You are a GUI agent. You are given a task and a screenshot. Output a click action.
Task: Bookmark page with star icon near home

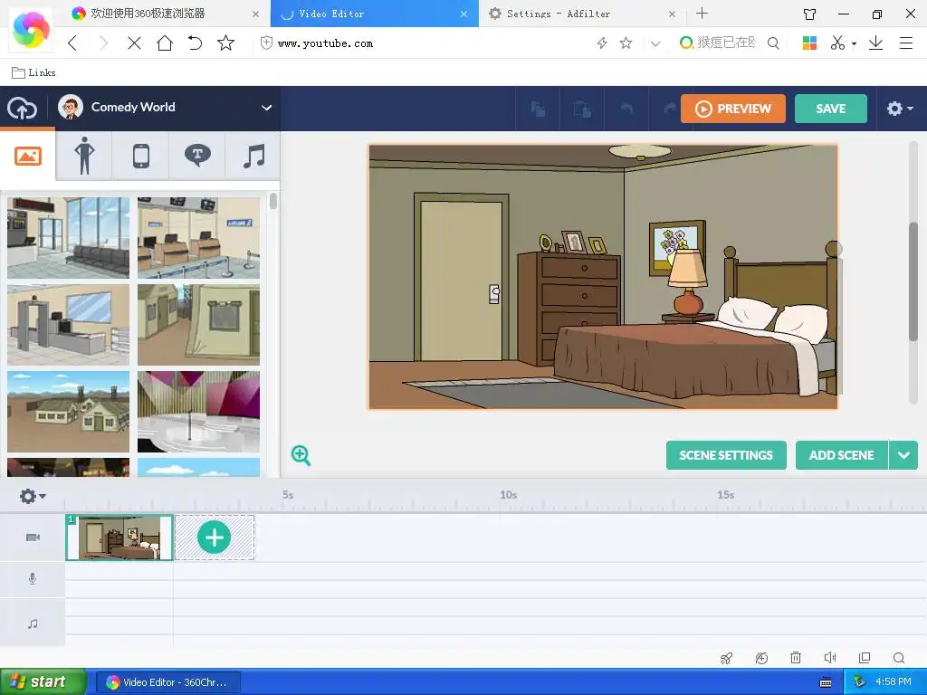pyautogui.click(x=225, y=43)
